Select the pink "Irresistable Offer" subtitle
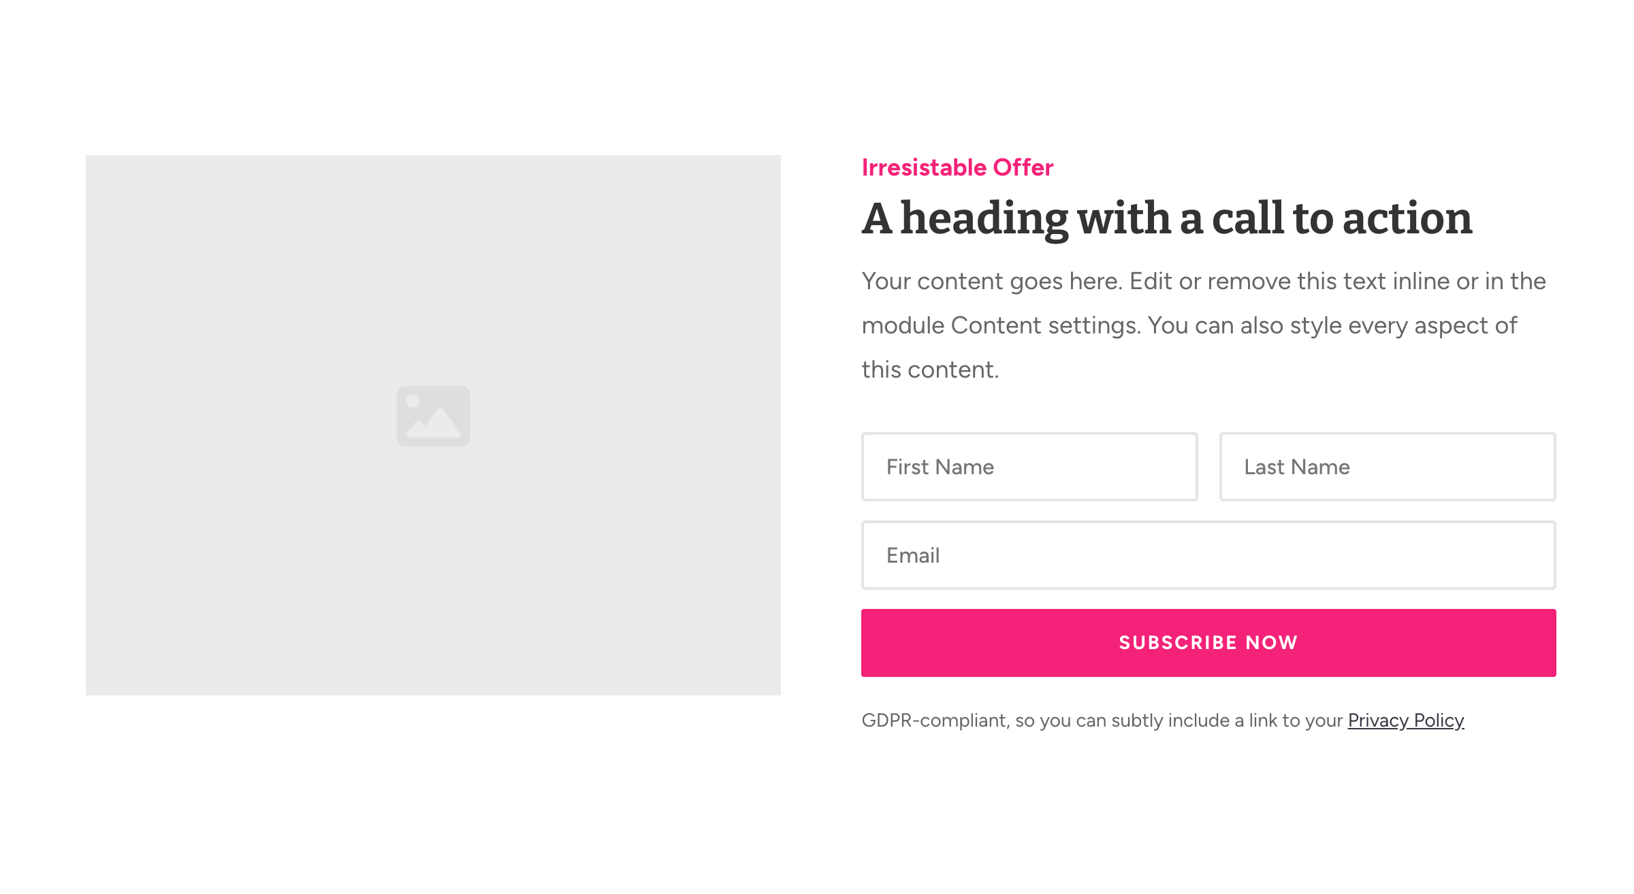The height and width of the screenshot is (894, 1634). (957, 167)
